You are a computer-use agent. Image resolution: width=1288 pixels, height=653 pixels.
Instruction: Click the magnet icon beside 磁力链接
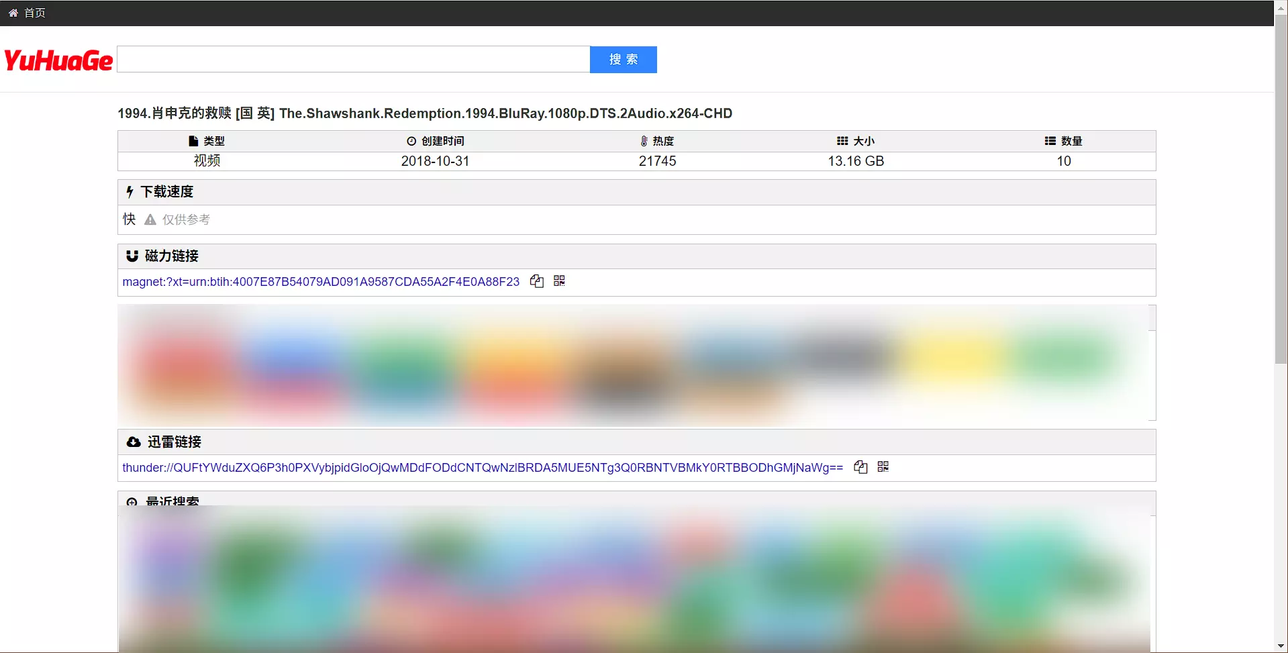132,256
